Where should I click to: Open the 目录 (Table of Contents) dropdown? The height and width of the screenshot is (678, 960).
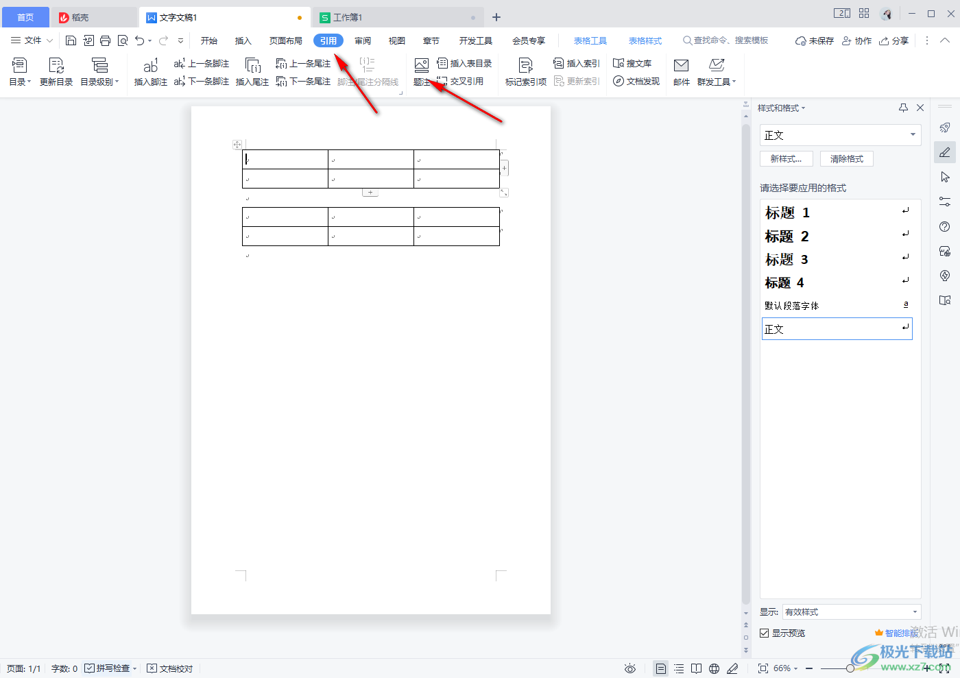click(x=20, y=82)
